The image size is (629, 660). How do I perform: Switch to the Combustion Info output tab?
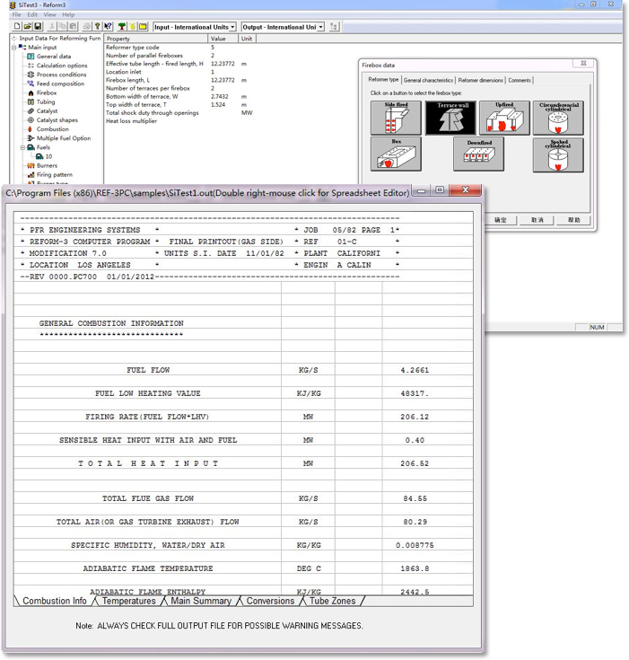click(54, 601)
